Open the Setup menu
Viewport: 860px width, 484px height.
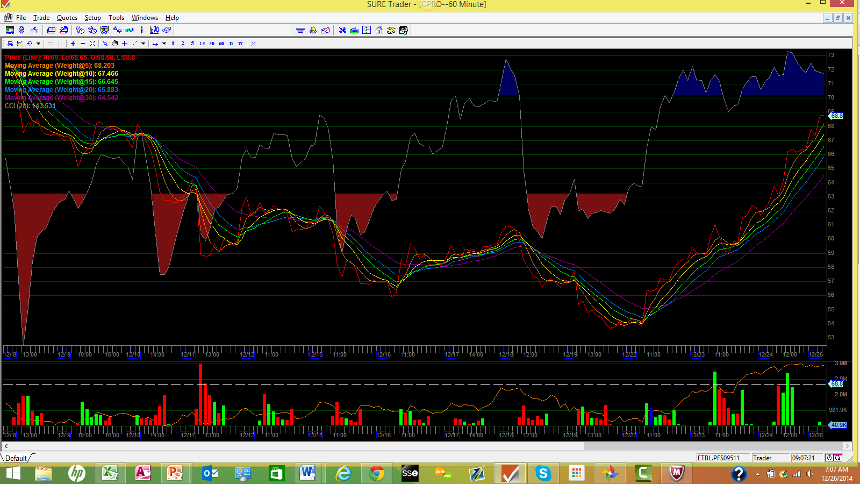click(93, 18)
